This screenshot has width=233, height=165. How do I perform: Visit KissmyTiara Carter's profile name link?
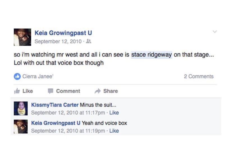(x=55, y=105)
